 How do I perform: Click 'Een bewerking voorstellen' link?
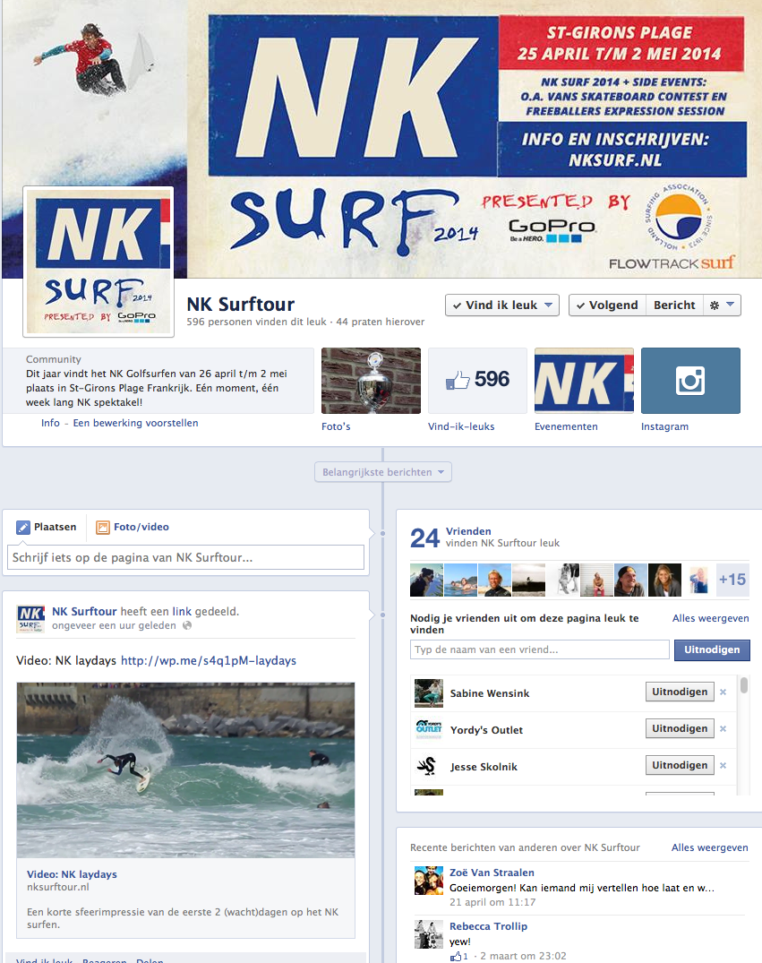[136, 423]
